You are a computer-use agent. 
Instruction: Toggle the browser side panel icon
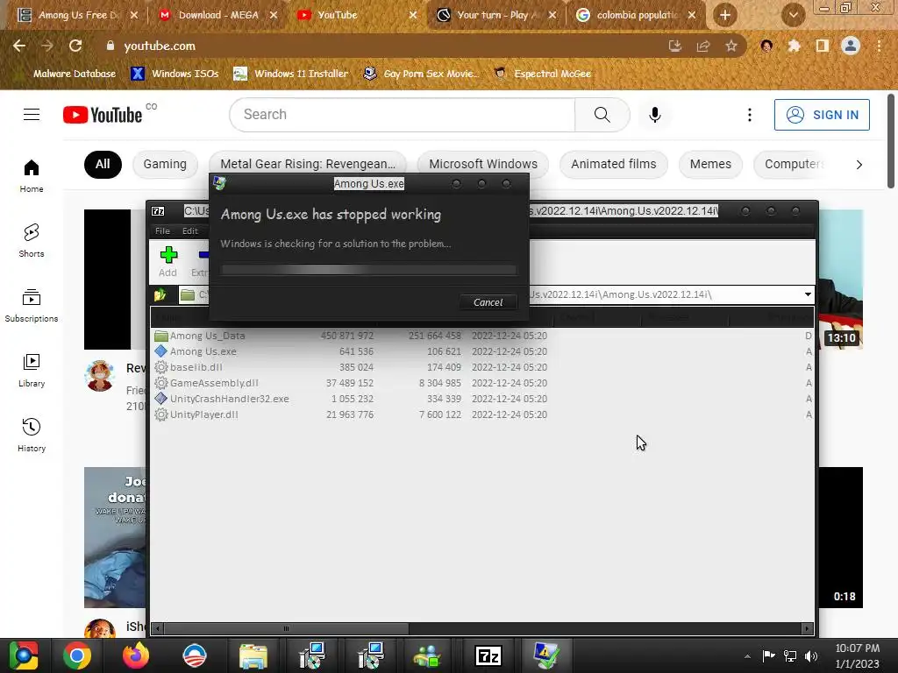click(x=822, y=46)
